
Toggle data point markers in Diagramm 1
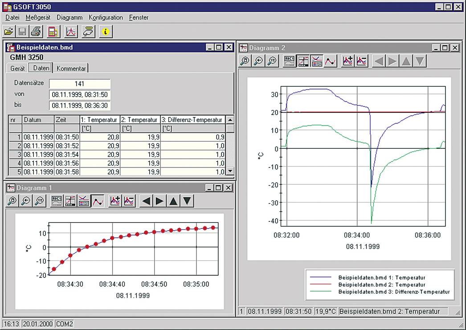98,201
